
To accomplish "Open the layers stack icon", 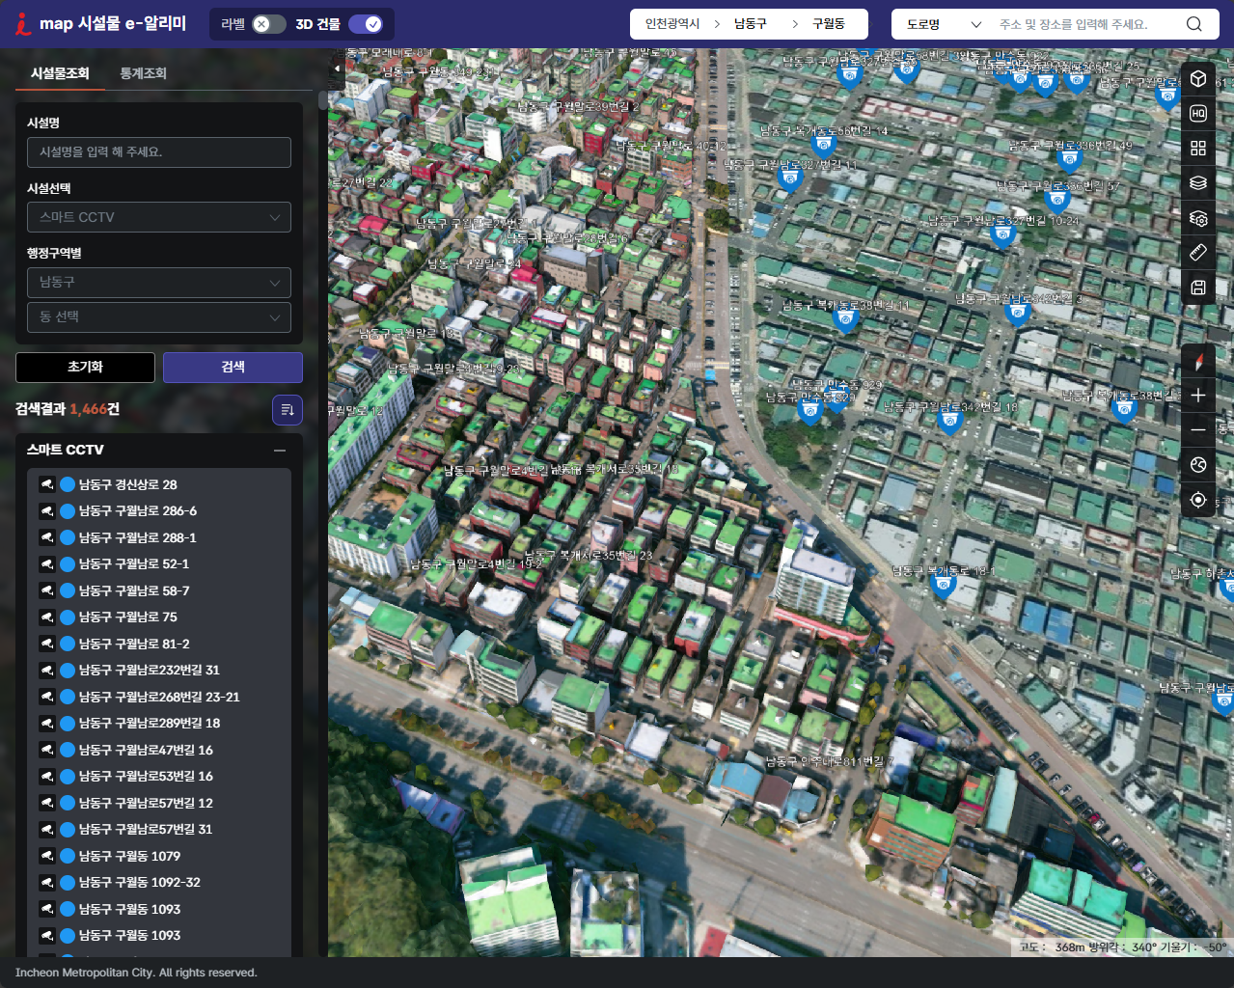I will point(1198,183).
